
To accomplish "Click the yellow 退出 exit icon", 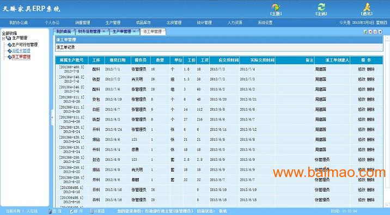I will click(367, 7).
